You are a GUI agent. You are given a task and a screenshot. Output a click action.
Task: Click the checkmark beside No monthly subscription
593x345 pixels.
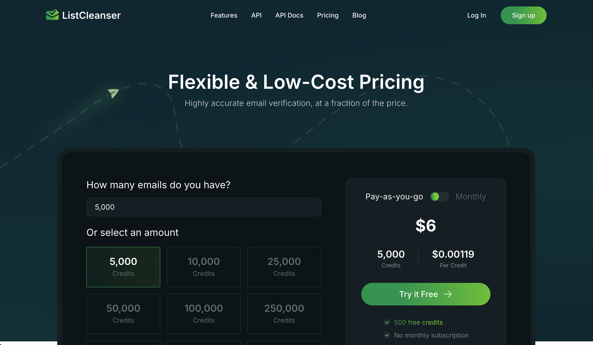pos(387,335)
